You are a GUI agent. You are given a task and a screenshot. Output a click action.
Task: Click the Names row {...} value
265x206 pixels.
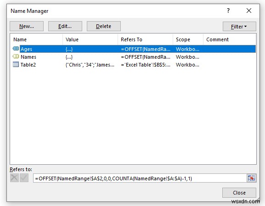pos(69,57)
